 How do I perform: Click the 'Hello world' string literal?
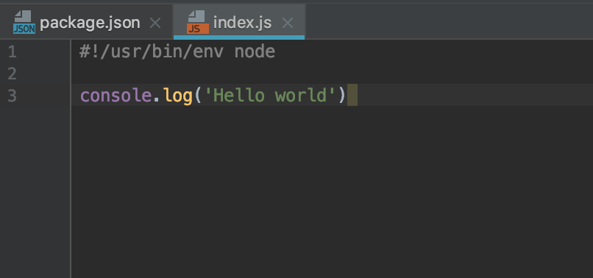[271, 96]
